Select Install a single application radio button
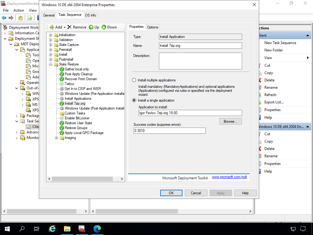Screen dimensions: 313x235 click(134, 100)
